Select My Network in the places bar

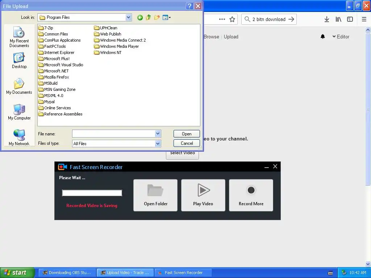[x=19, y=138]
